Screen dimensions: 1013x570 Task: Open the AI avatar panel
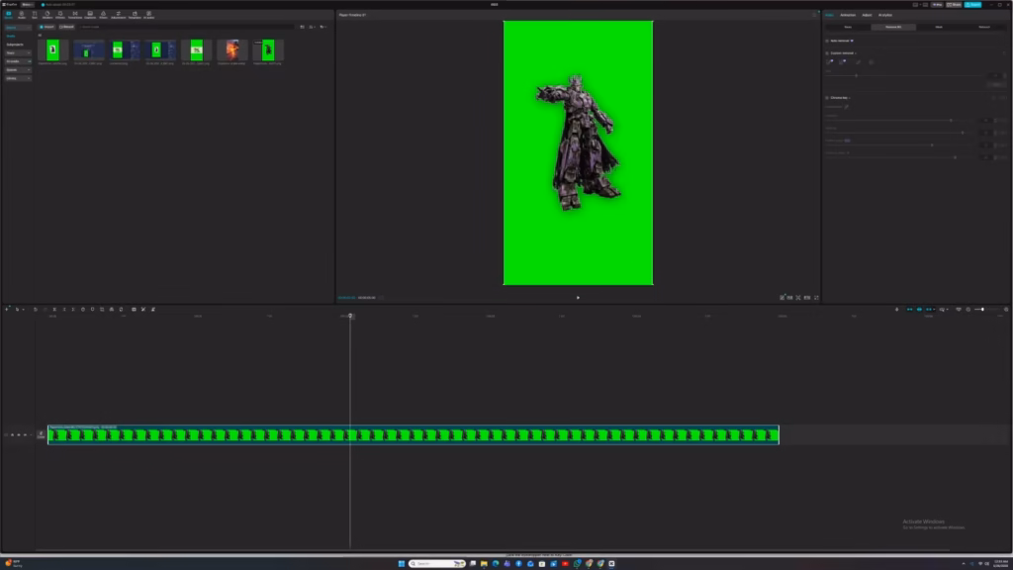(148, 14)
